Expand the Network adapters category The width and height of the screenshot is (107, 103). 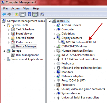[54, 76]
